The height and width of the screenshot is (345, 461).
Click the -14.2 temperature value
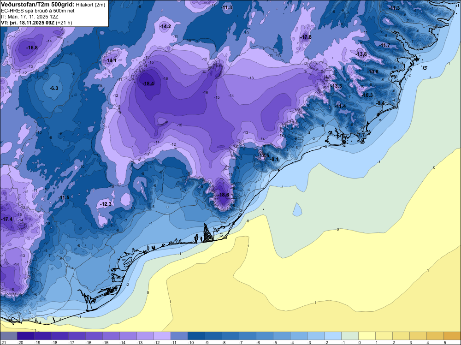[165, 26]
